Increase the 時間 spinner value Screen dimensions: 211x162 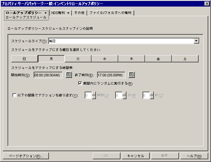coord(94,93)
